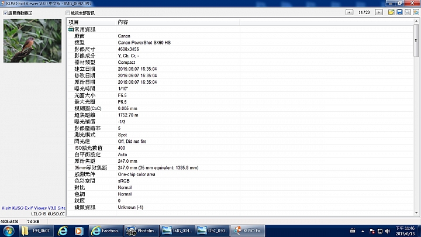Select the ISO 400 value
The width and height of the screenshot is (421, 237).
[122, 148]
